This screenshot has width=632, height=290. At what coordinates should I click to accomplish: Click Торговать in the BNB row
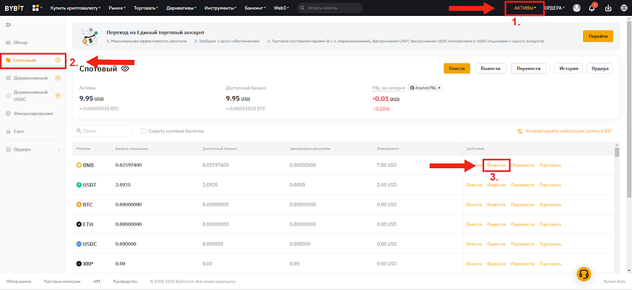(x=550, y=165)
